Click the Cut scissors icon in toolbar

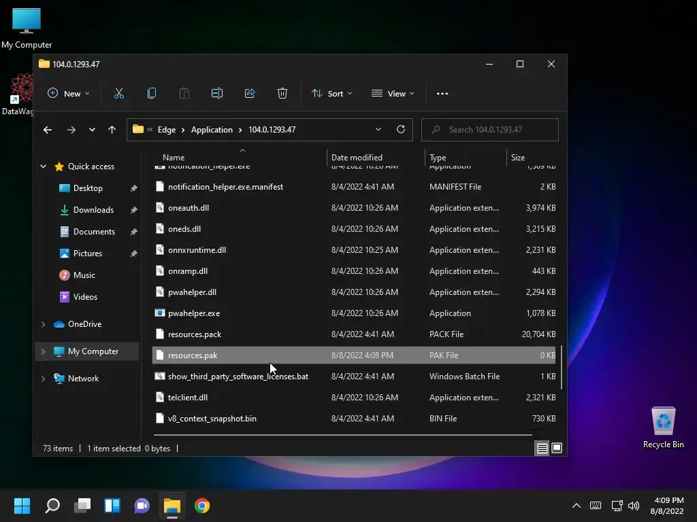(x=118, y=93)
